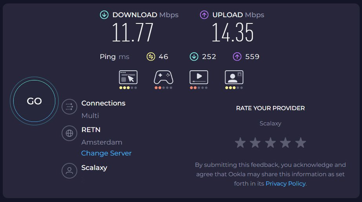This screenshot has width=362, height=202.
Task: Rate provider one star
Action: pos(240,143)
